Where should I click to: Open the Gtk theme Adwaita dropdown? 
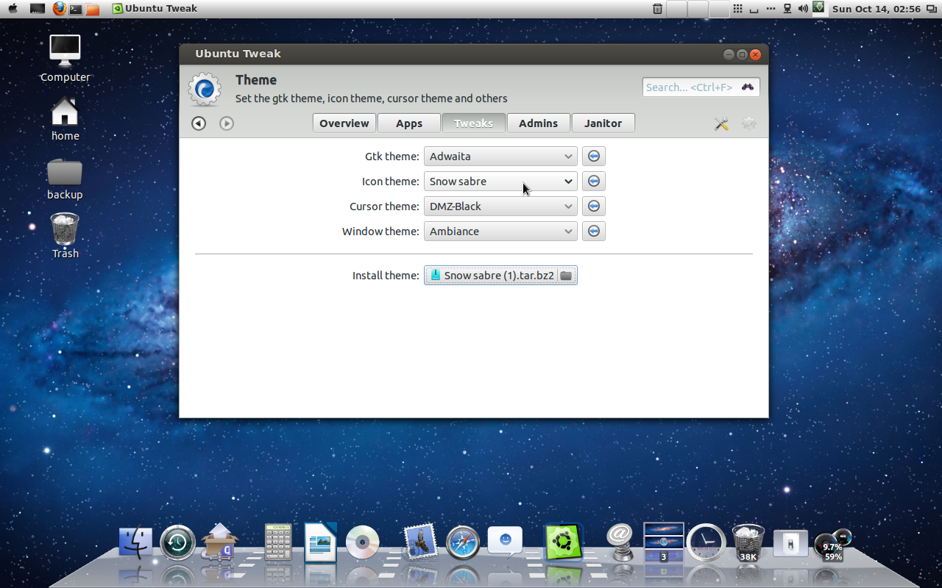click(500, 156)
